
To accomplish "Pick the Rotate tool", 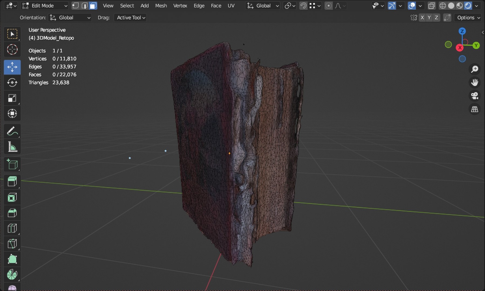I will pyautogui.click(x=12, y=82).
